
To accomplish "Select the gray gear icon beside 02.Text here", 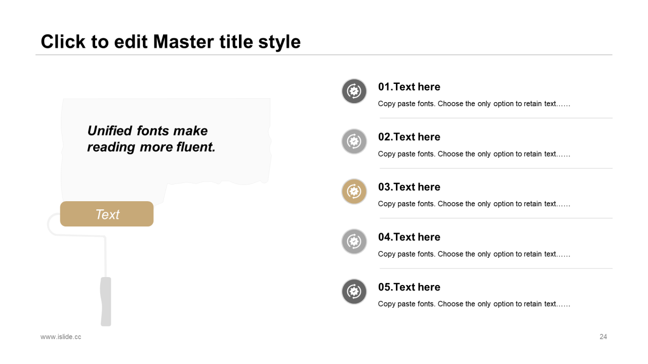I will [354, 142].
